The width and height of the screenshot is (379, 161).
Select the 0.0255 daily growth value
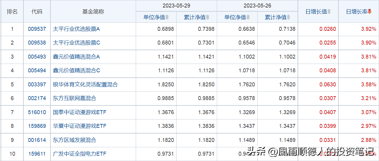(x=328, y=43)
